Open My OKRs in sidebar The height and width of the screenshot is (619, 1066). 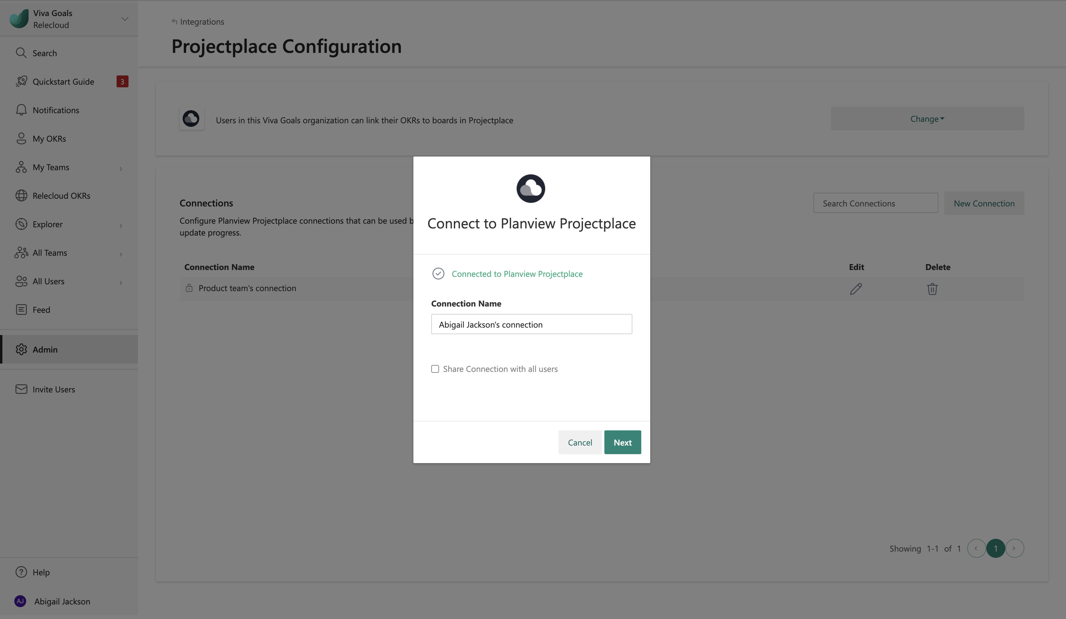(x=49, y=139)
